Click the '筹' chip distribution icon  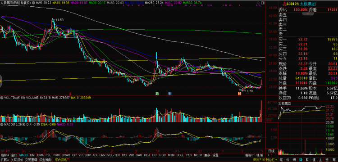pos(333,160)
